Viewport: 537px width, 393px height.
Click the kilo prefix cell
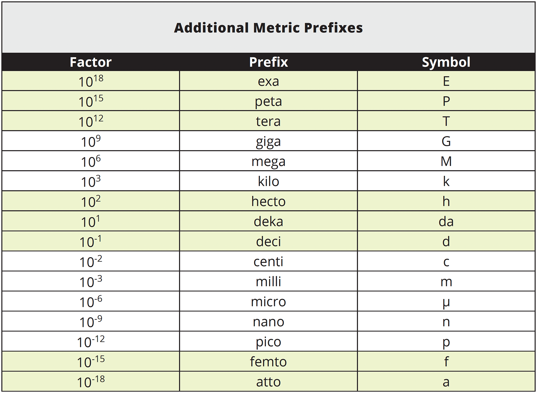[x=268, y=182]
